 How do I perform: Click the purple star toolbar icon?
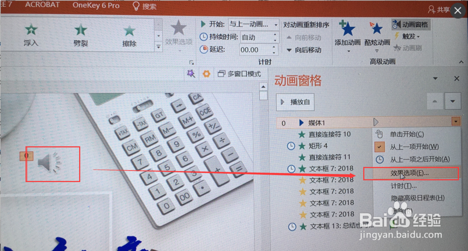191,74
